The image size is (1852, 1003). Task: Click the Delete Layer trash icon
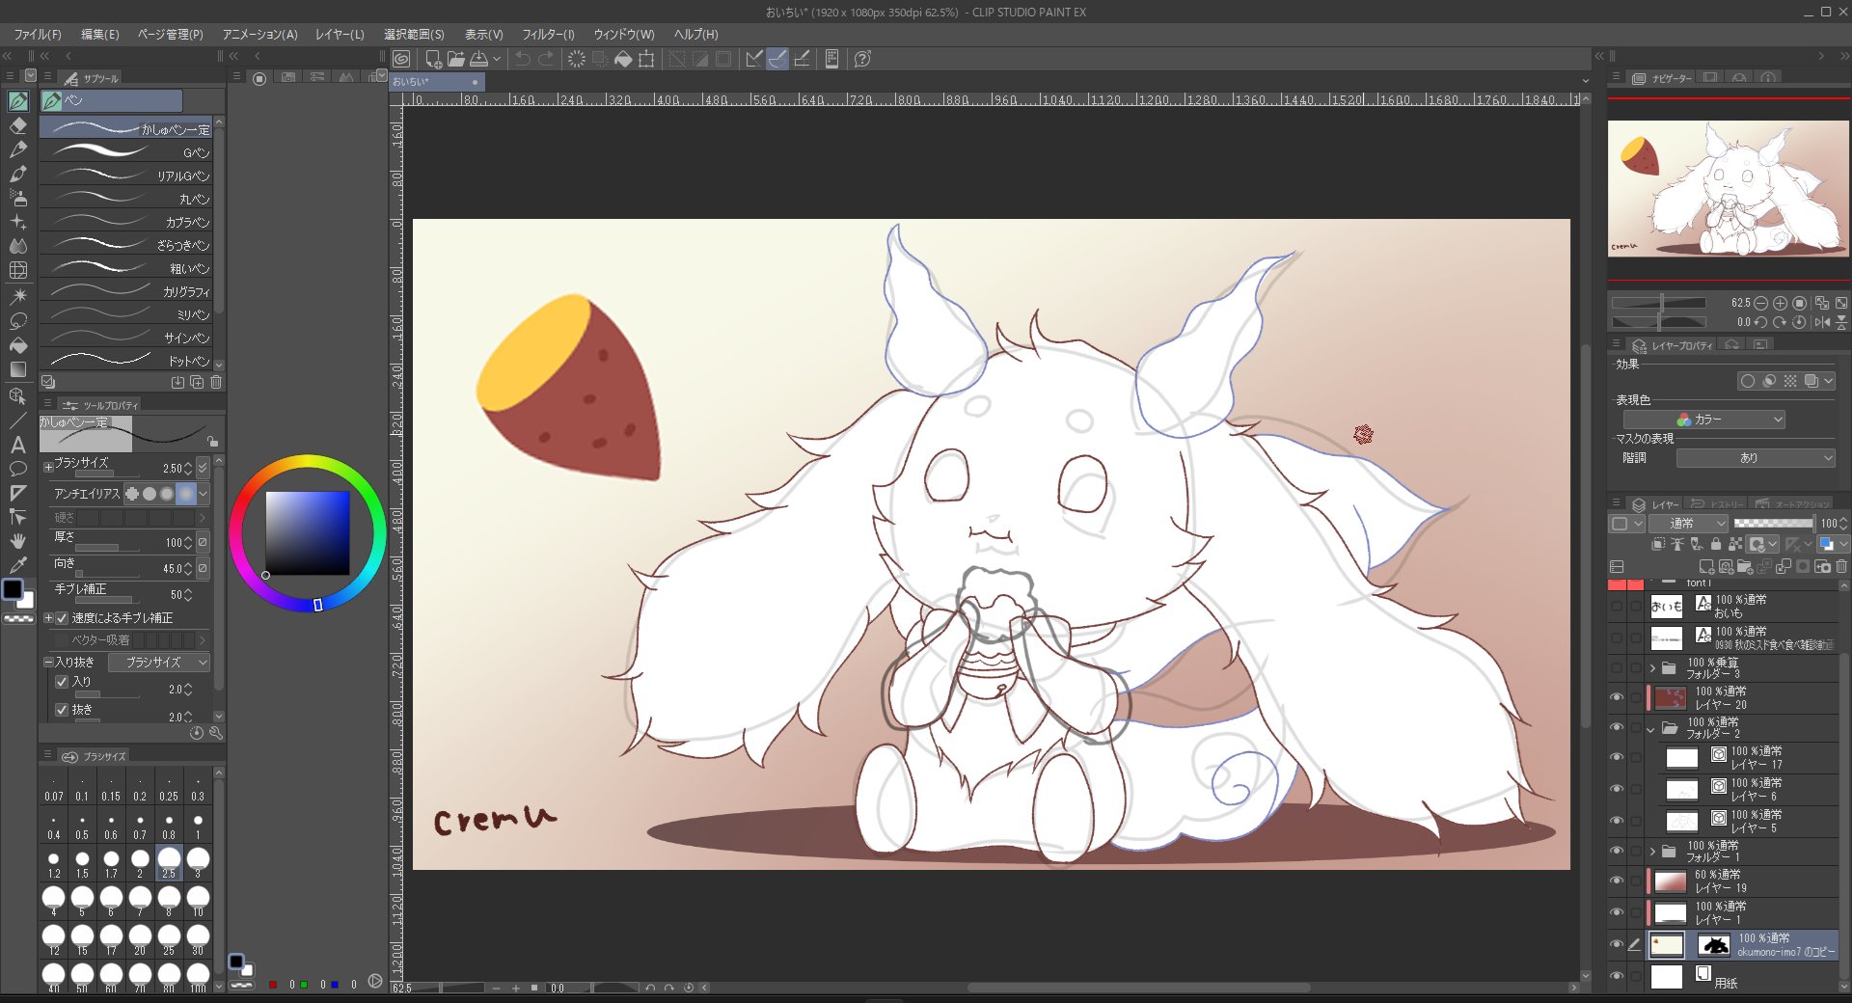coord(1841,567)
